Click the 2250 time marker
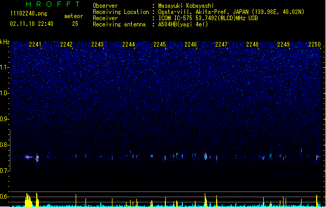Screen dimensions: 326x207 (x=315, y=45)
